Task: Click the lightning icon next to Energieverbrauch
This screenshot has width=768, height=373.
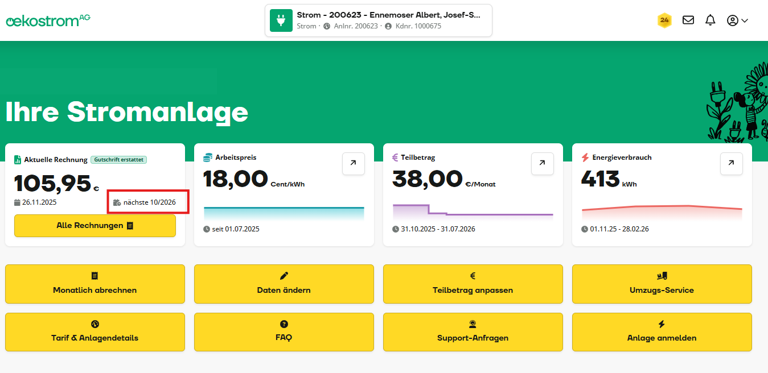Action: (585, 158)
